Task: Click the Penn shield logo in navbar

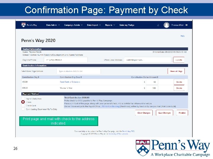Action: [x=23, y=25]
